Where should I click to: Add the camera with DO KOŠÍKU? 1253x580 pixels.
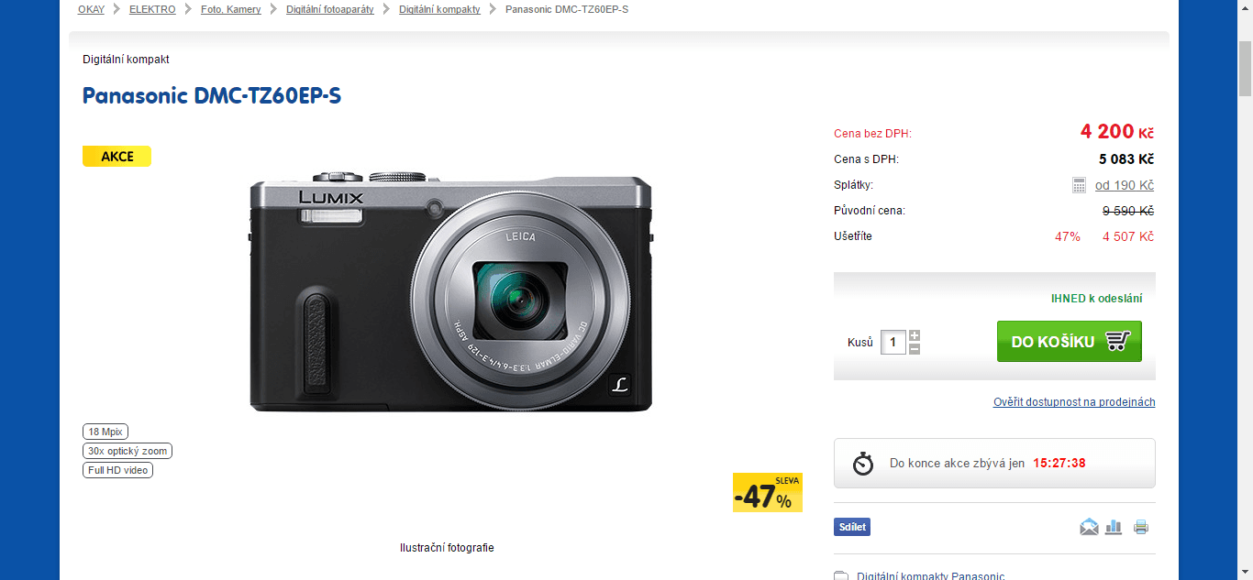1070,341
